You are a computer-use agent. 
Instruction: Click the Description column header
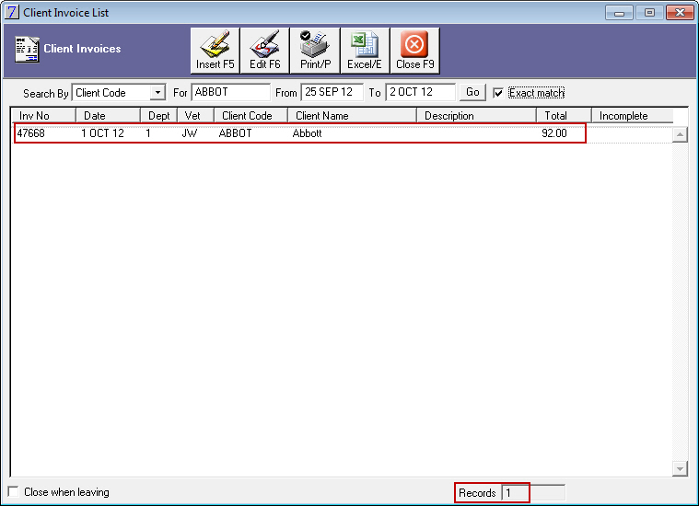click(x=476, y=116)
